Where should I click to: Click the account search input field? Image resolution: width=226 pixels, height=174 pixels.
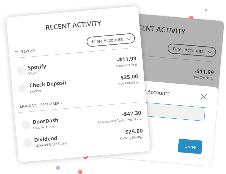tap(175, 111)
